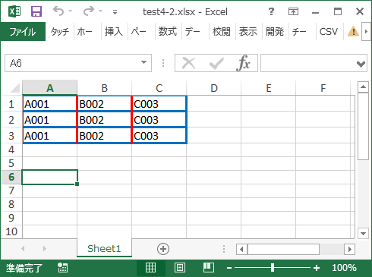Select column F header
This screenshot has width=372, height=277.
coord(323,88)
